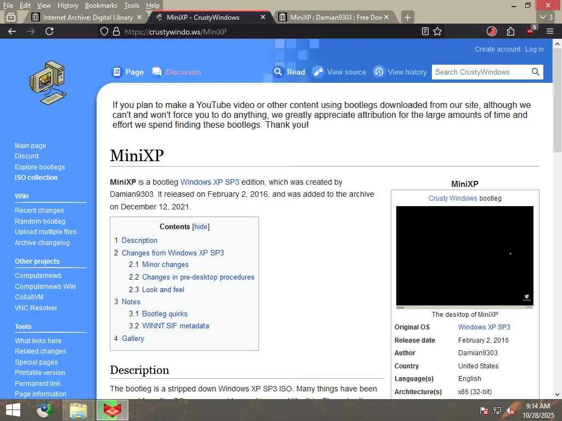Image resolution: width=562 pixels, height=421 pixels.
Task: Launch Chromium from the taskbar
Action: click(44, 410)
